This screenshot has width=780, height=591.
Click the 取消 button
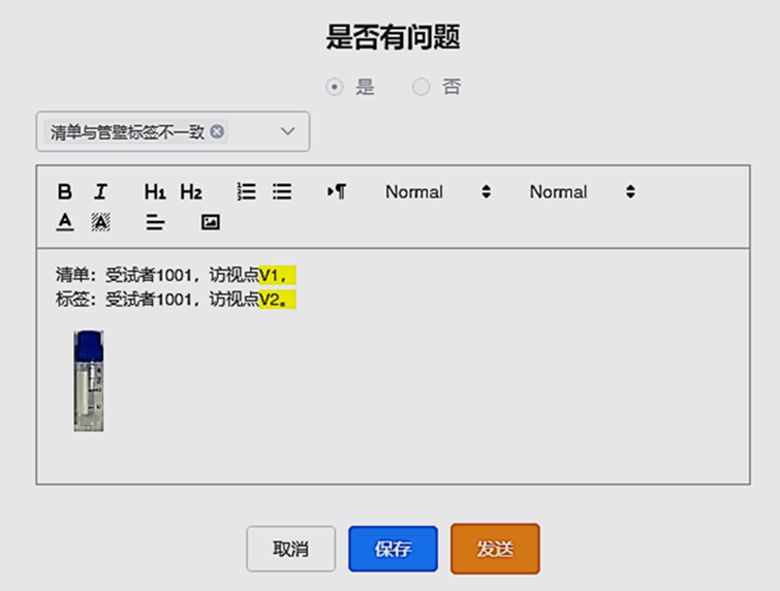(x=291, y=549)
